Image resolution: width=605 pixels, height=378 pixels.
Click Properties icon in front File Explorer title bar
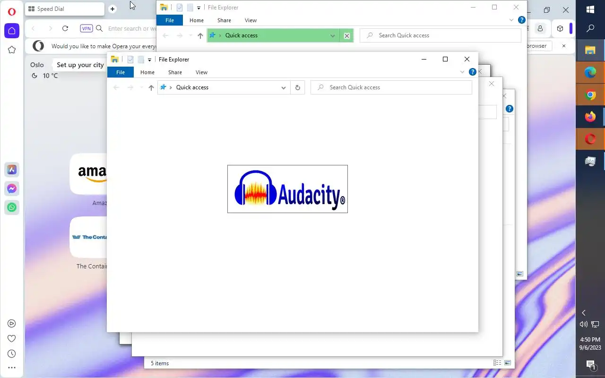click(x=130, y=60)
